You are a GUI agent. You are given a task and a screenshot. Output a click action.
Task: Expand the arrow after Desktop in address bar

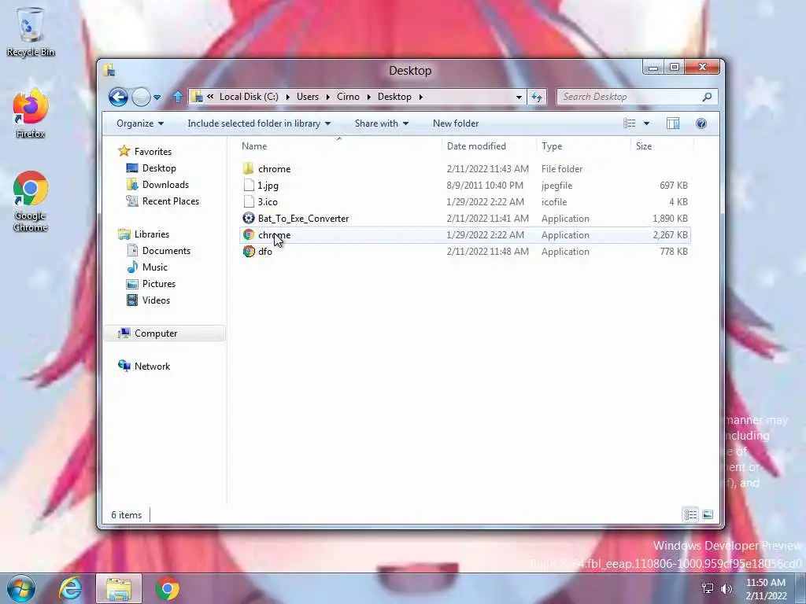(x=420, y=97)
